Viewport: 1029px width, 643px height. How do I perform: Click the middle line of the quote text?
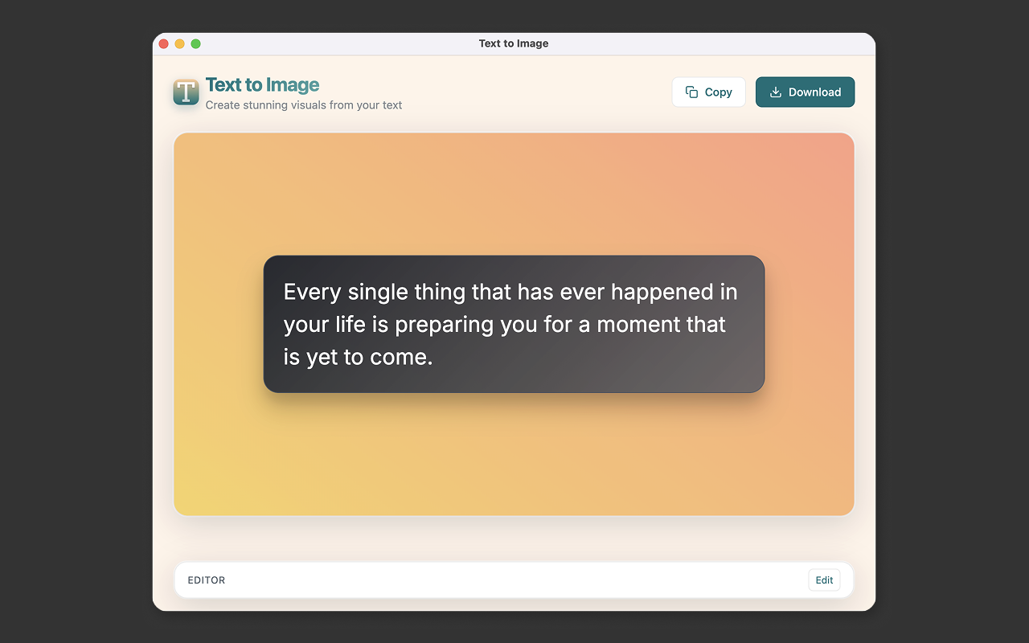pyautogui.click(x=505, y=325)
